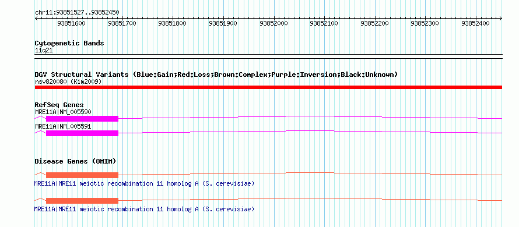Click ruler position 93851700
Viewport: 519px width, 227px height.
(x=122, y=23)
